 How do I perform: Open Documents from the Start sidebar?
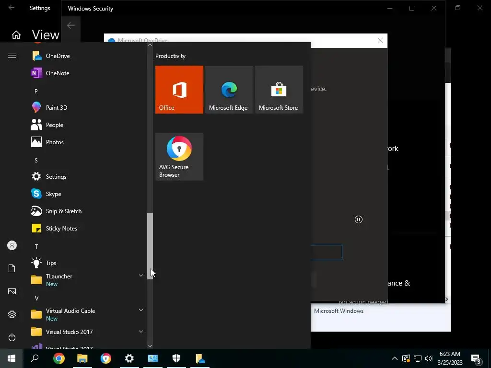tap(12, 268)
